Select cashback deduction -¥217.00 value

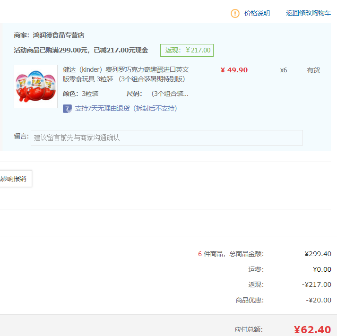point(316,284)
